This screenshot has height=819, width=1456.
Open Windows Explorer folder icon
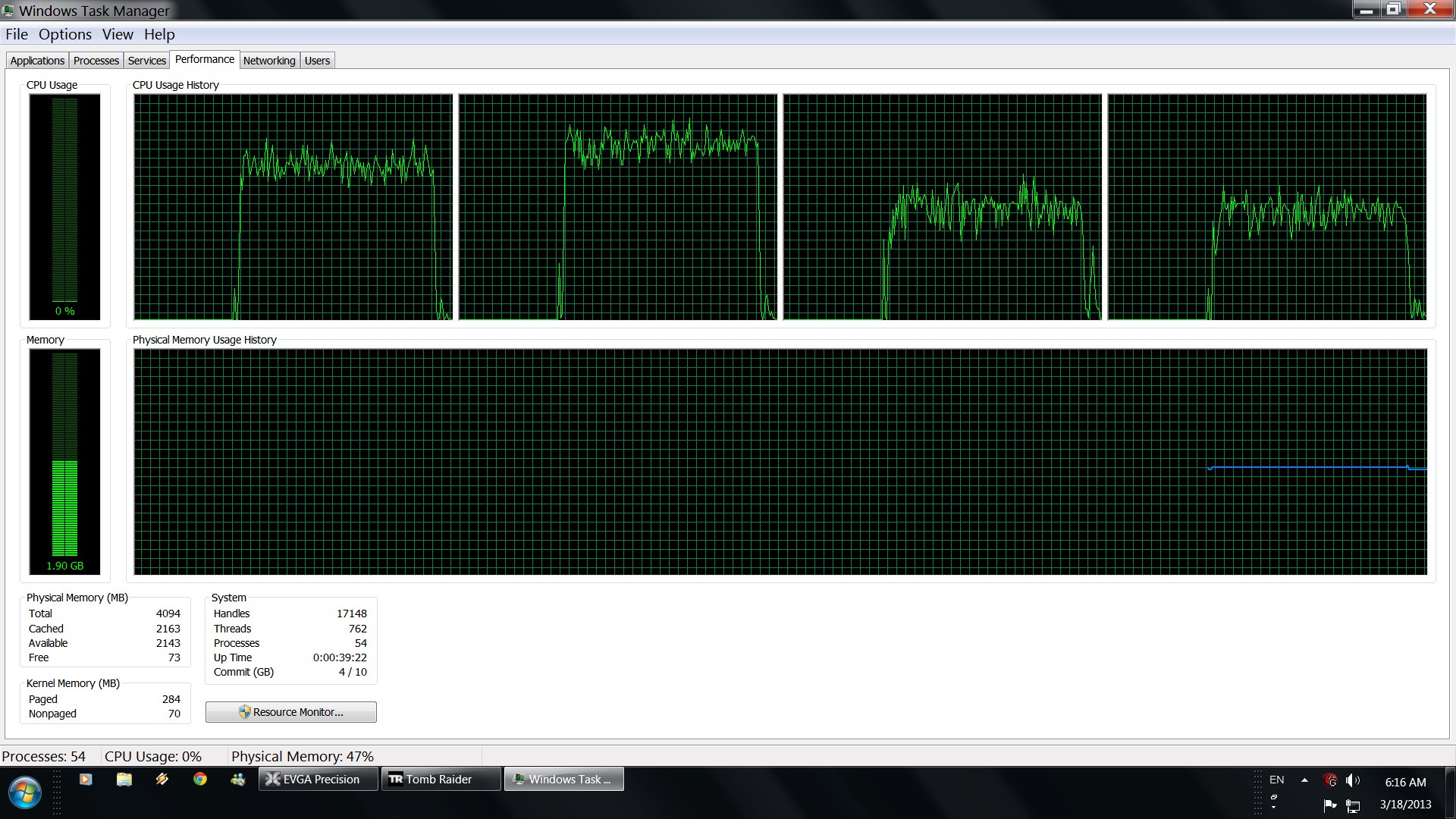coord(124,779)
